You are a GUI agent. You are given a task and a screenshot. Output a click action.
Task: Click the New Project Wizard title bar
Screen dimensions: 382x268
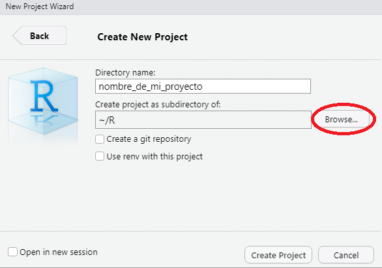(x=191, y=7)
